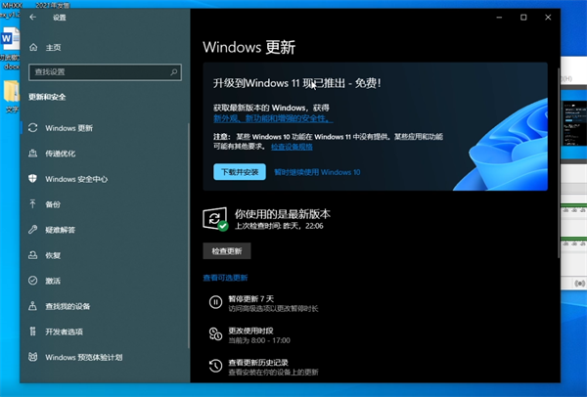
Task: Click the 查找我的设备 person icon
Action: (x=33, y=306)
